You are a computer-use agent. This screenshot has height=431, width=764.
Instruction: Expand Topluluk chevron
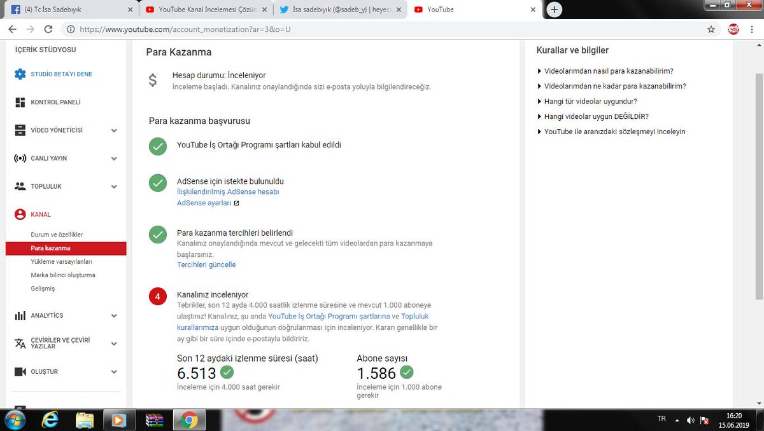[114, 186]
